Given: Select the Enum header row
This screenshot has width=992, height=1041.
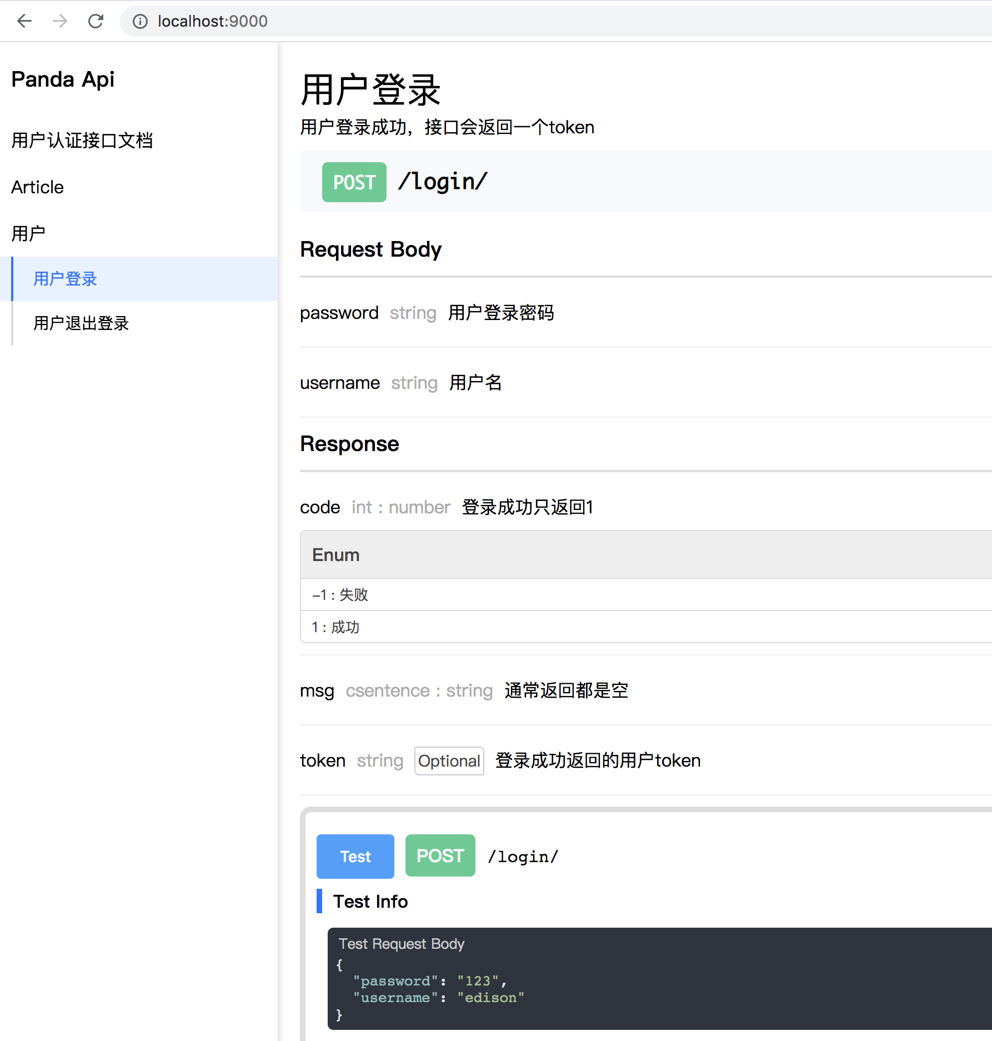Looking at the screenshot, I should (334, 554).
